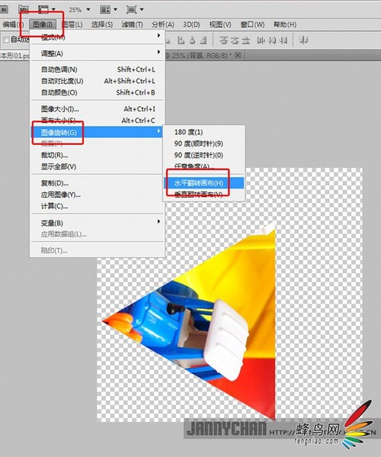
Task: Open 图像大小(I)... dialog
Action: point(98,109)
